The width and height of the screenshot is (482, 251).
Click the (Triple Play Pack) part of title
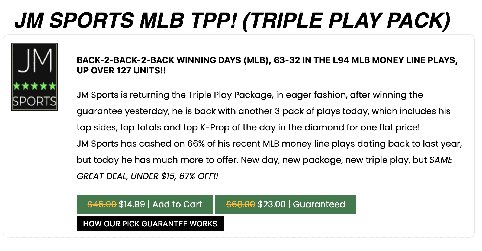click(x=346, y=21)
